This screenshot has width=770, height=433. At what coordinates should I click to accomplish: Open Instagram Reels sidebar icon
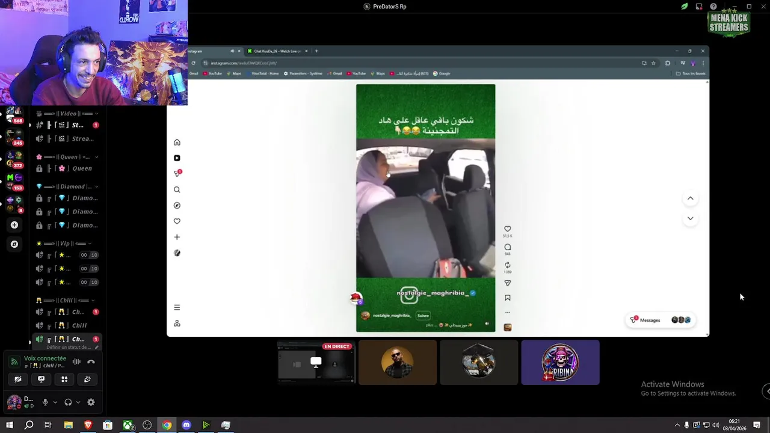tap(177, 158)
